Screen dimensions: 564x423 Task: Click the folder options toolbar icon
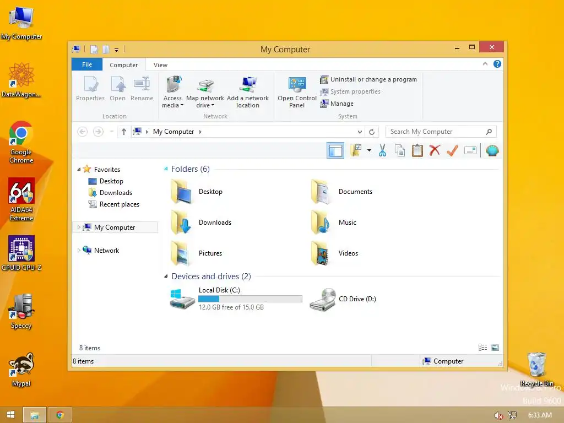[x=356, y=150]
